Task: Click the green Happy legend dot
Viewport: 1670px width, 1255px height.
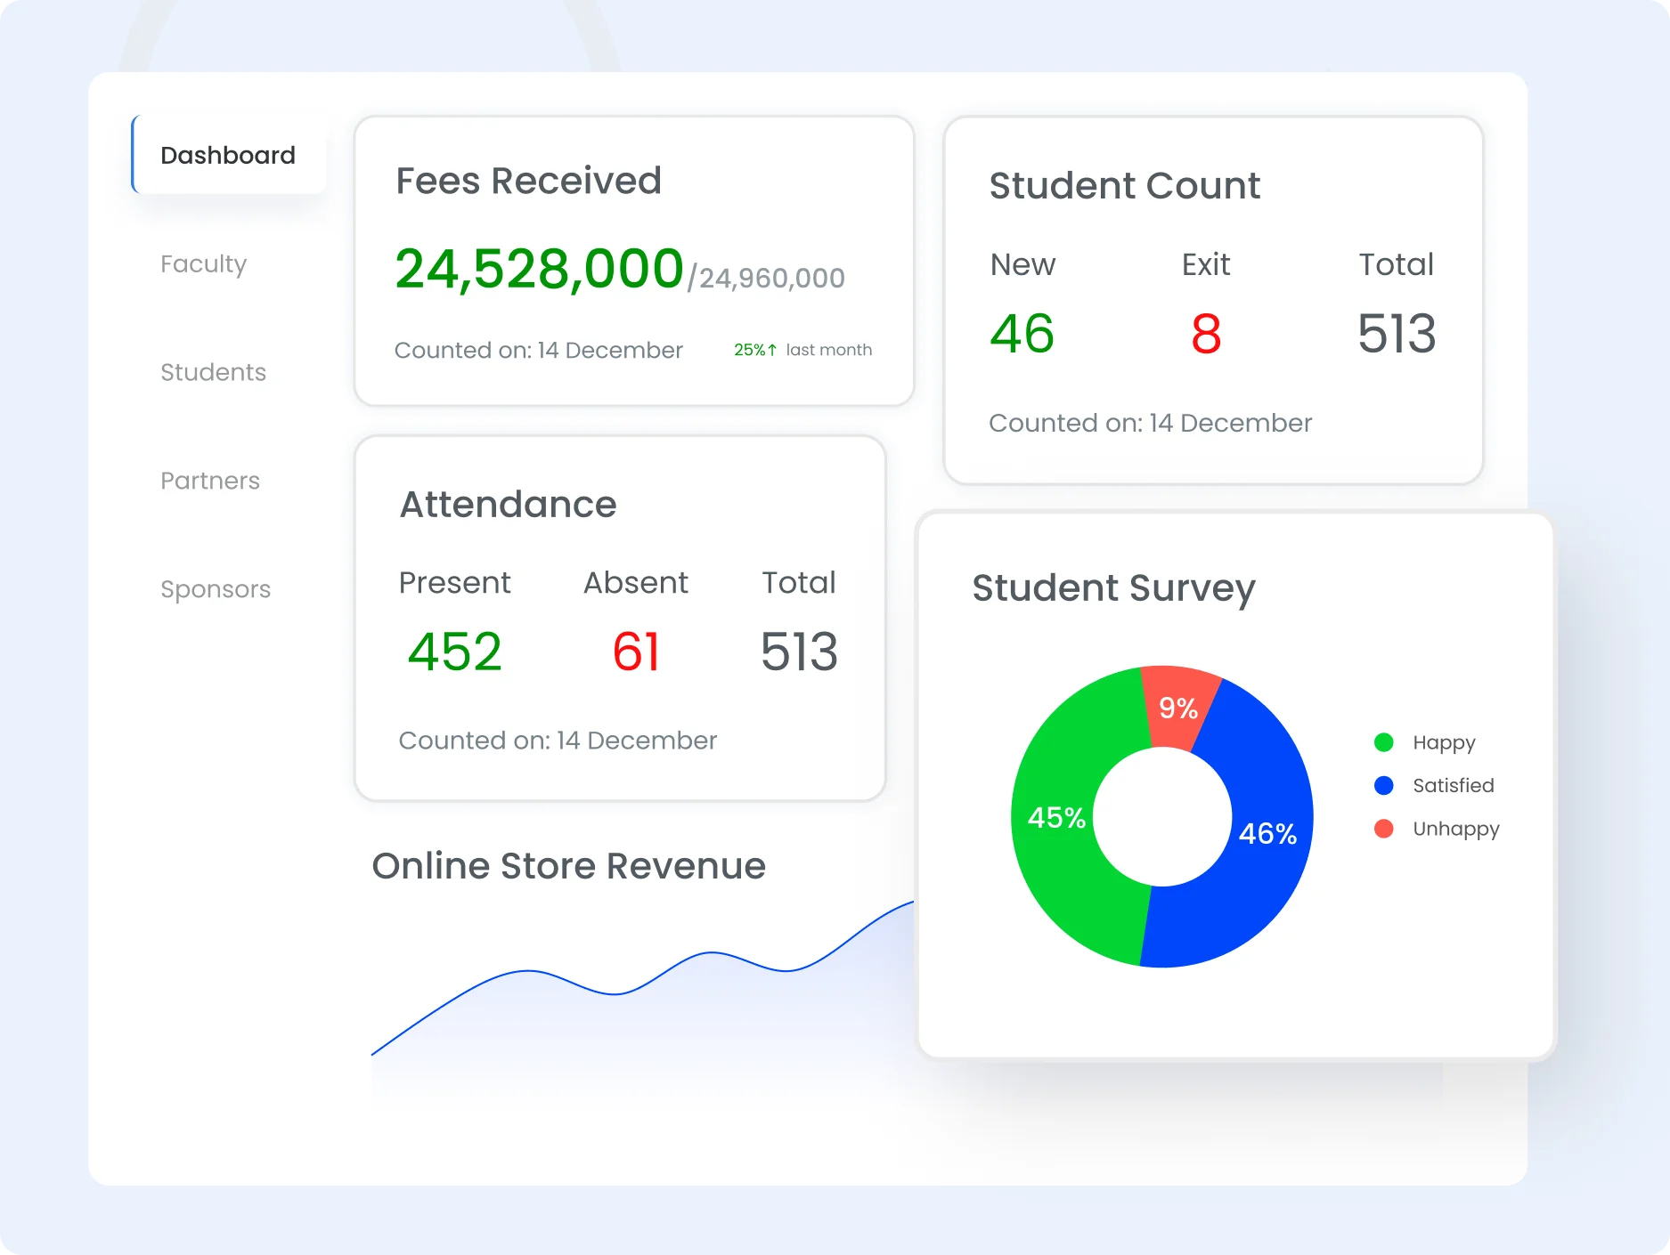Action: [x=1383, y=742]
